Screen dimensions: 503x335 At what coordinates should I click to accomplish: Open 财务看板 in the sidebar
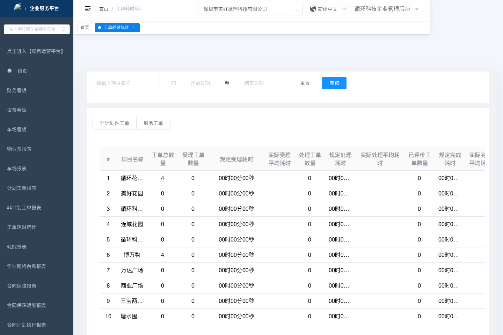click(17, 90)
